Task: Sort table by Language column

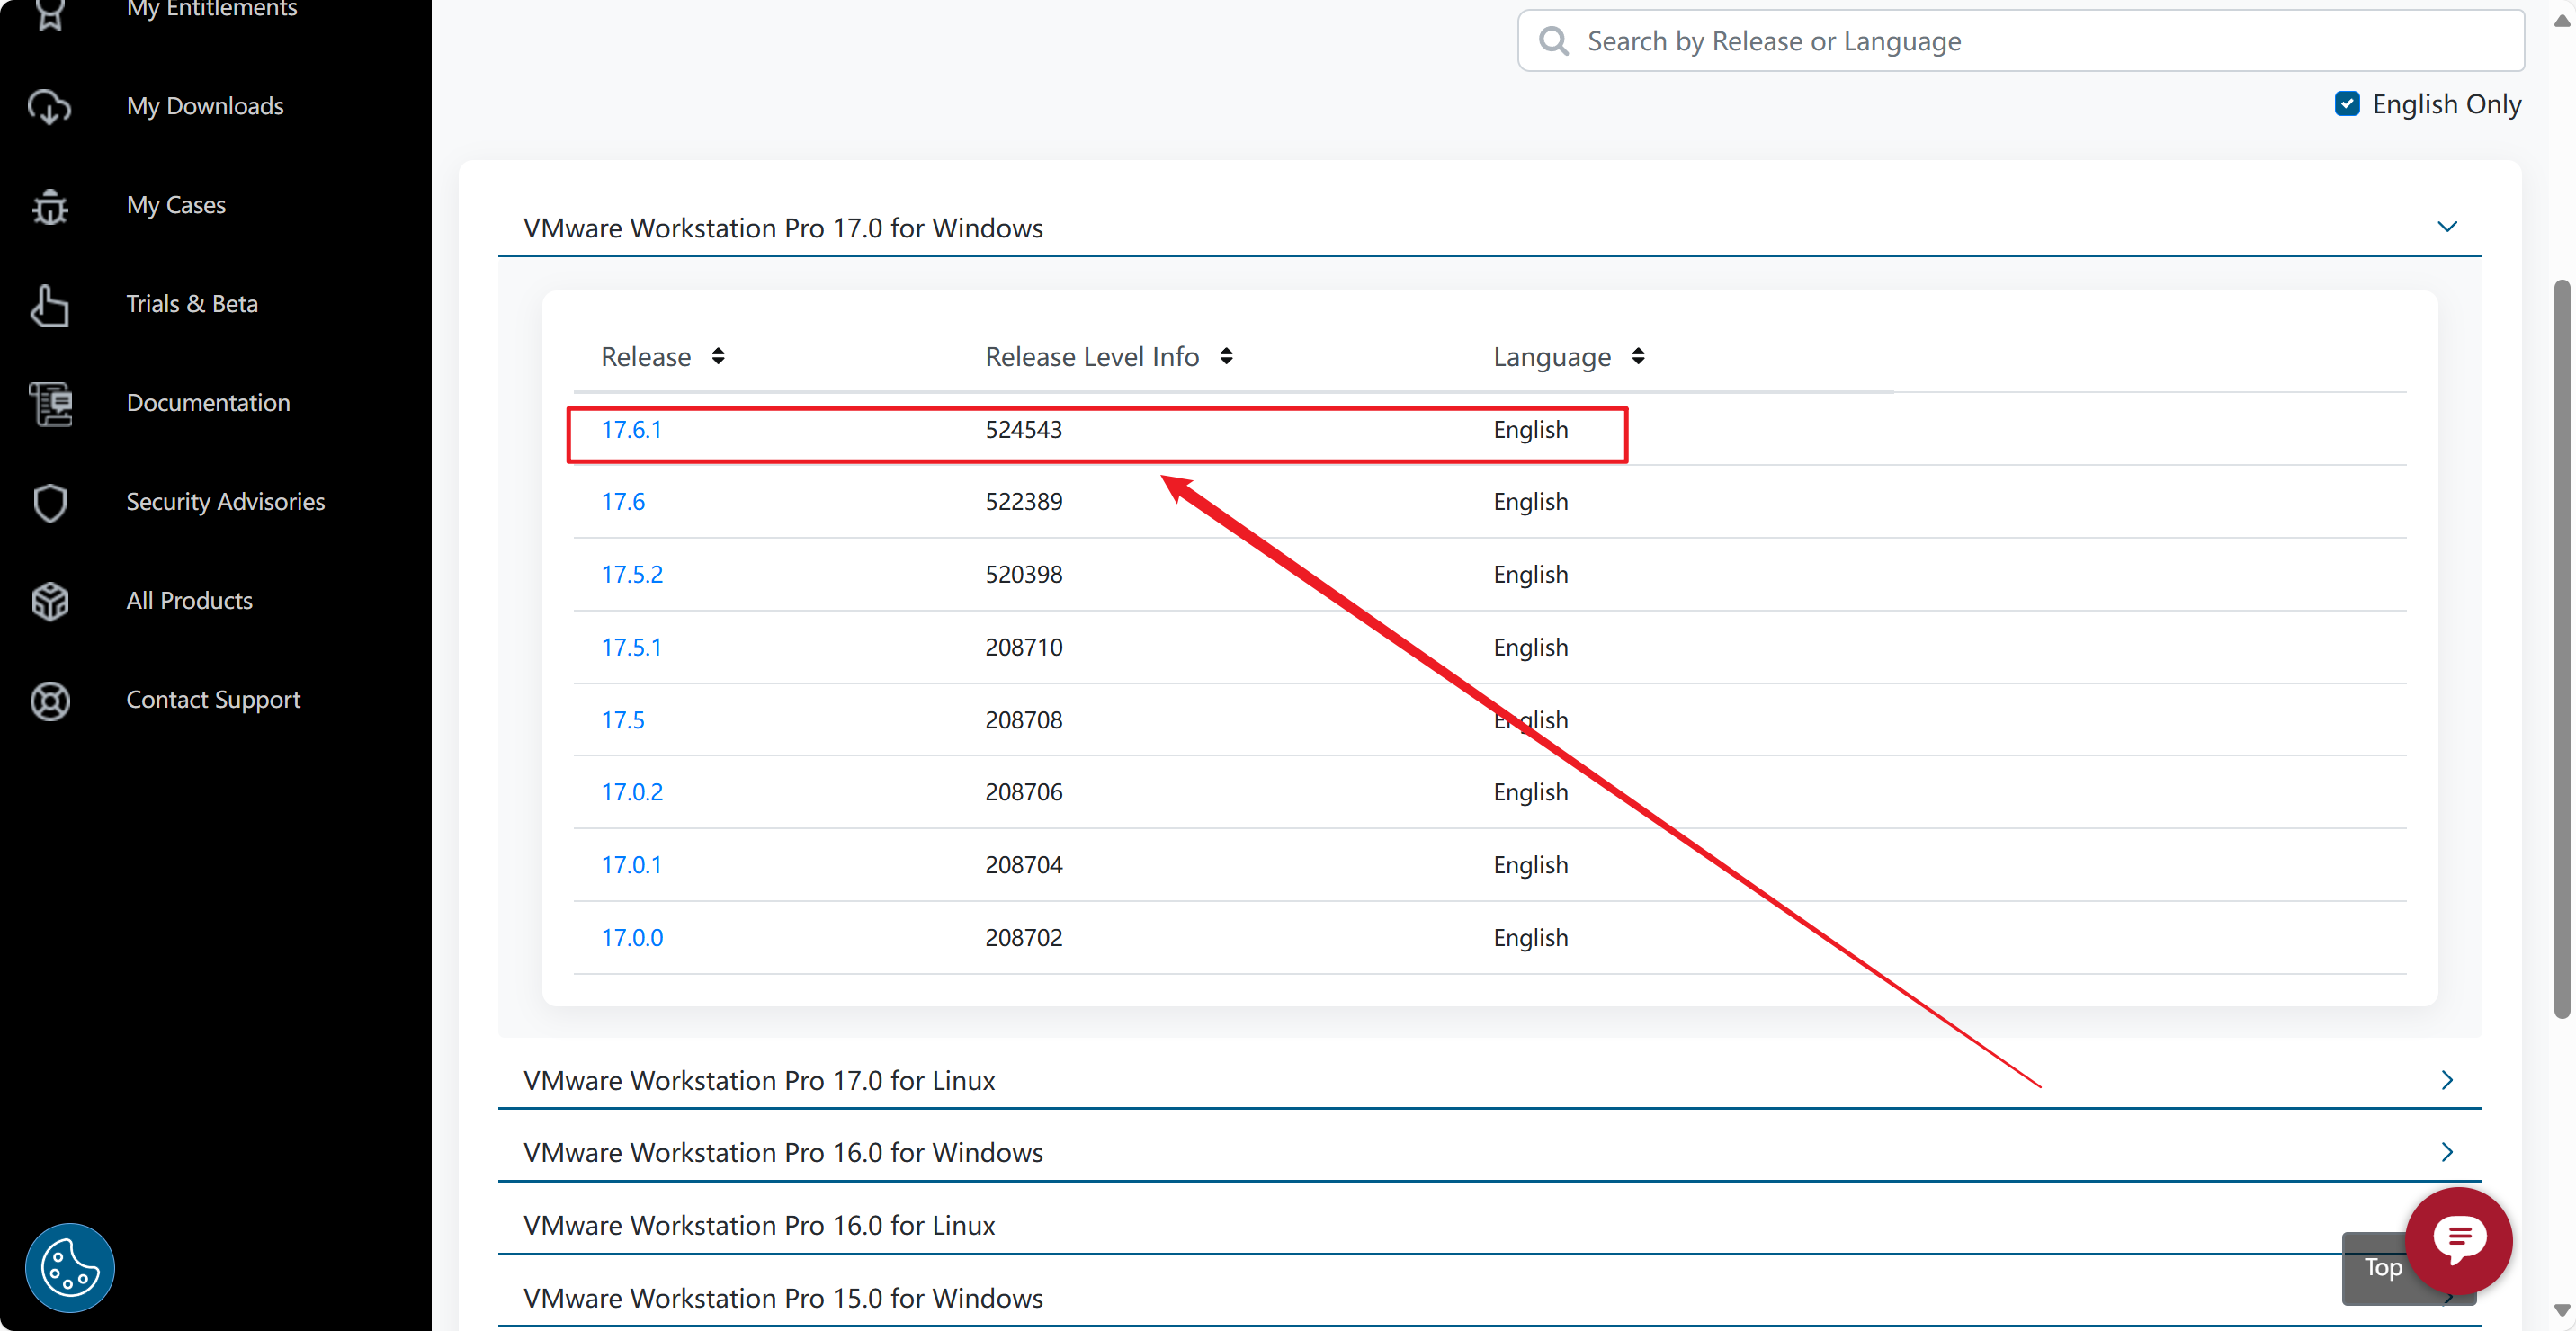Action: click(x=1637, y=357)
